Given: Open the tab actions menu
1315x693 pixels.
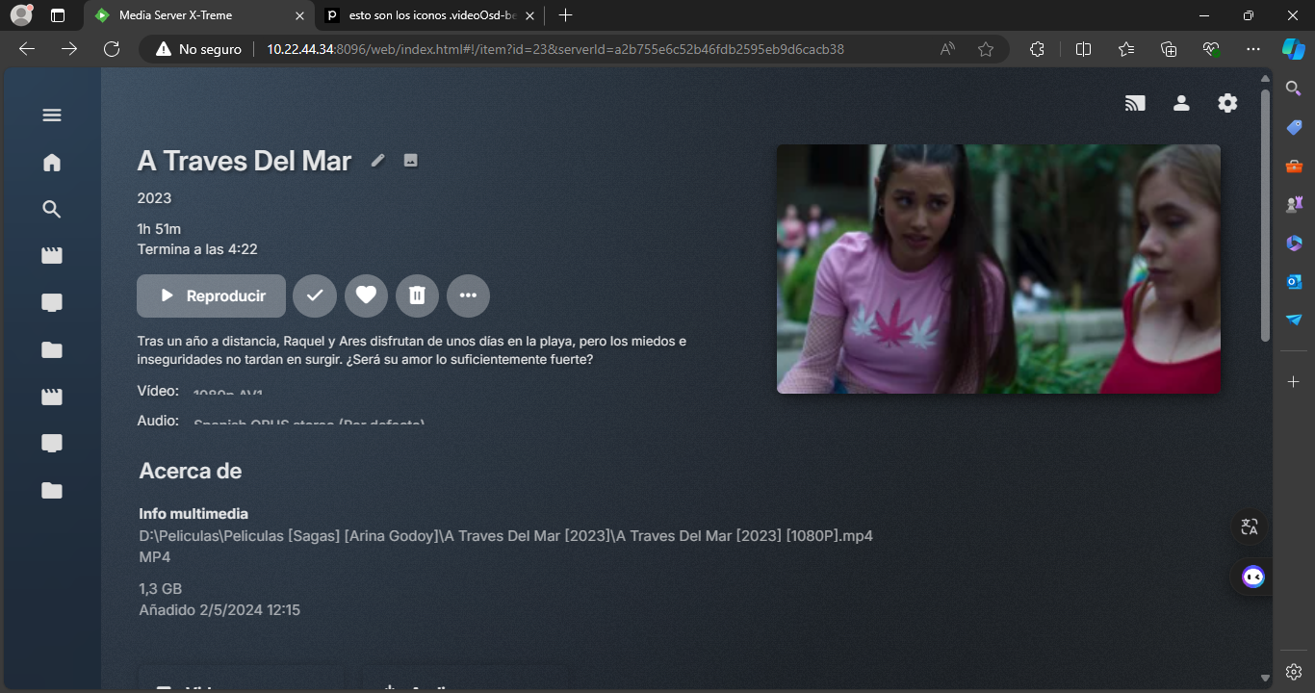Looking at the screenshot, I should (58, 15).
